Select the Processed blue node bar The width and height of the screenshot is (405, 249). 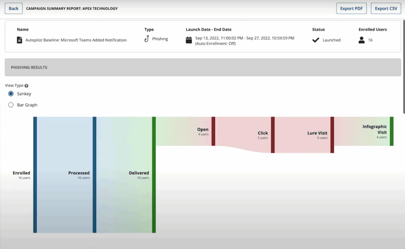(x=95, y=175)
